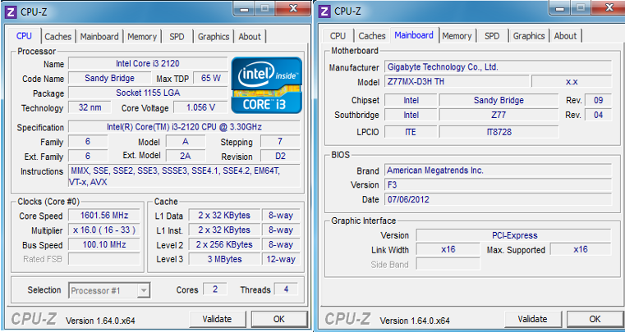Click Validate button in the right window
This screenshot has height=332, width=625.
click(x=532, y=319)
